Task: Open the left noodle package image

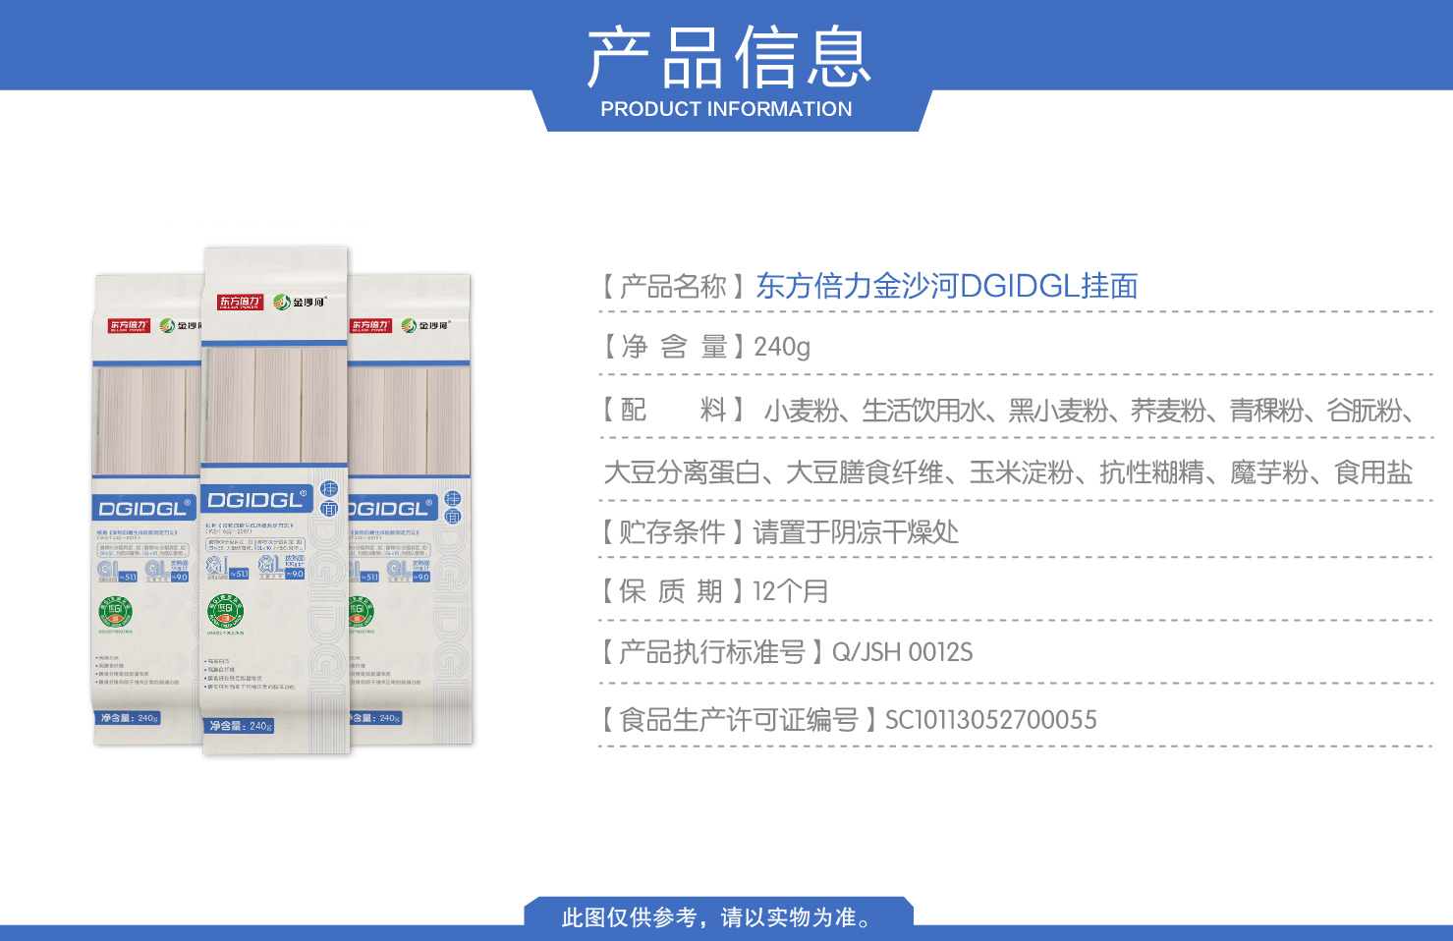Action: tap(147, 510)
